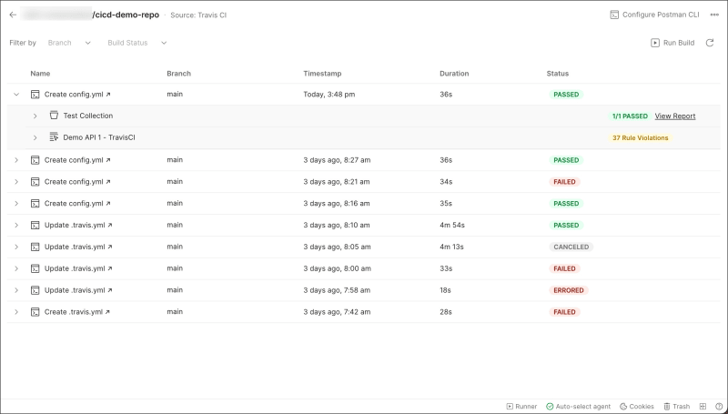Go back using the left arrow icon
Viewport: 728px width, 414px height.
[13, 15]
